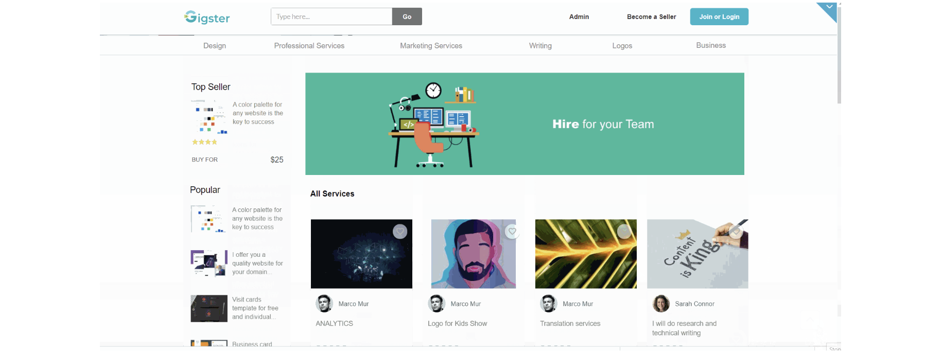Focus the 'Type here...' search field
Viewport: 942px width, 351px height.
pyautogui.click(x=332, y=17)
